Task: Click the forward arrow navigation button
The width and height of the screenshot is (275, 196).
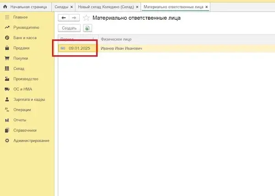Action: pos(74,18)
